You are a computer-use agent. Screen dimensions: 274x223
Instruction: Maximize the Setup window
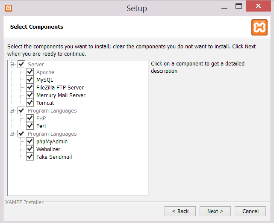pos(239,6)
